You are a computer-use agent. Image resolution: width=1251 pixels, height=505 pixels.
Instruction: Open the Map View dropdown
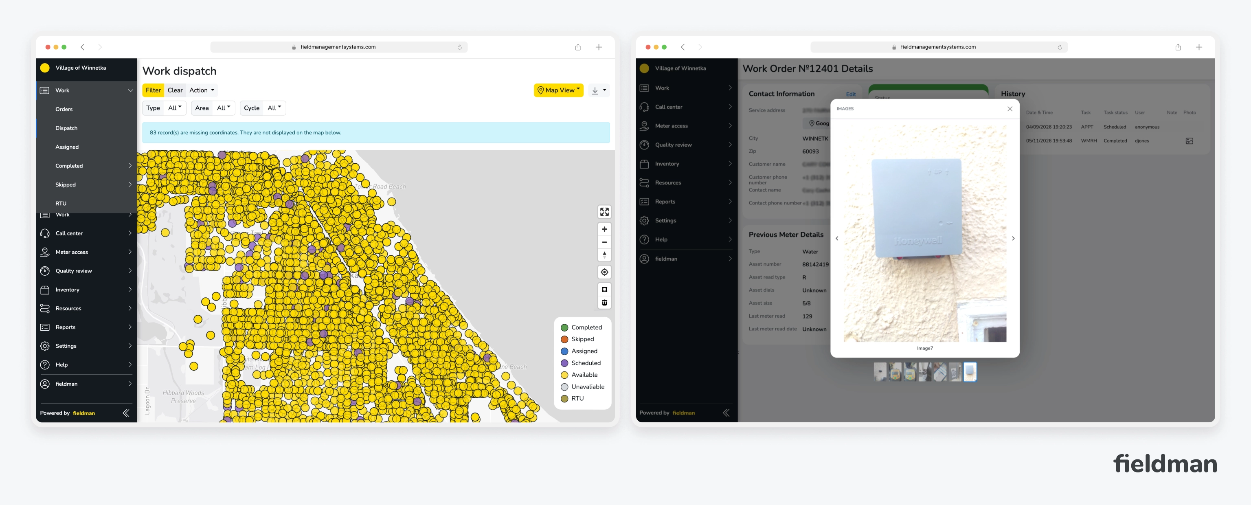558,90
